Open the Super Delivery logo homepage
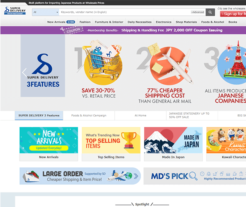Viewport: 246px width, 207px height. click(x=15, y=11)
